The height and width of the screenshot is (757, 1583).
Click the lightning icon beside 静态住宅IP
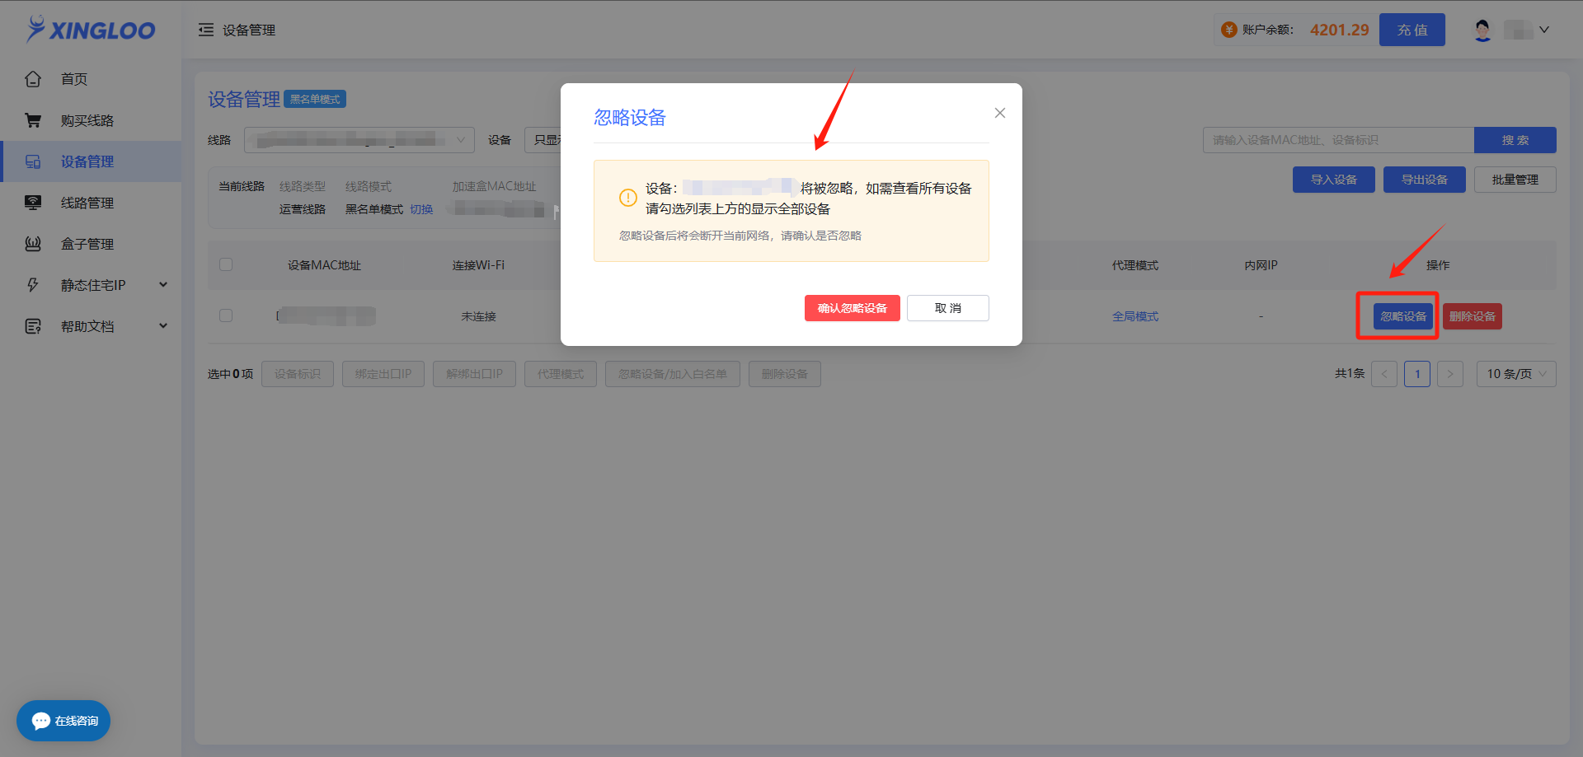tap(33, 285)
